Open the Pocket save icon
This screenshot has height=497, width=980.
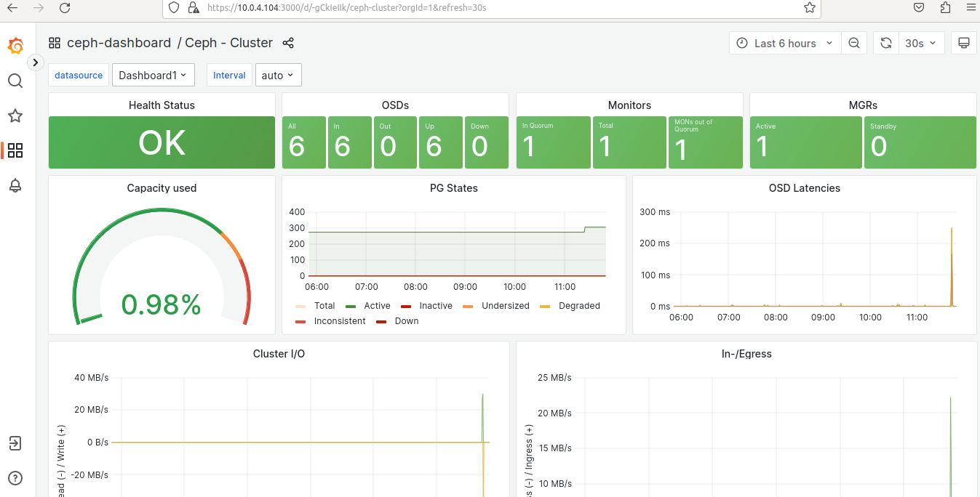click(920, 7)
